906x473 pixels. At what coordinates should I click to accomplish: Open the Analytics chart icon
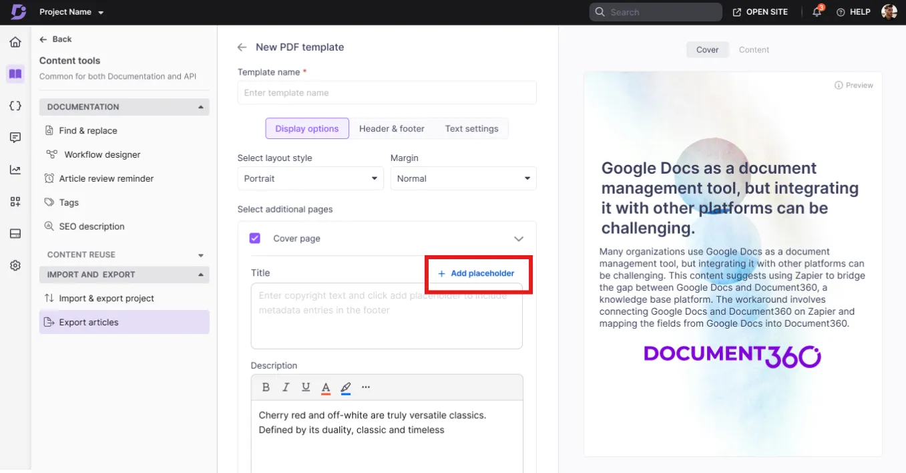click(15, 170)
